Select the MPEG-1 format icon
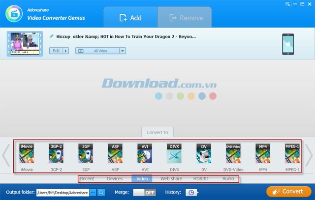 (292, 153)
